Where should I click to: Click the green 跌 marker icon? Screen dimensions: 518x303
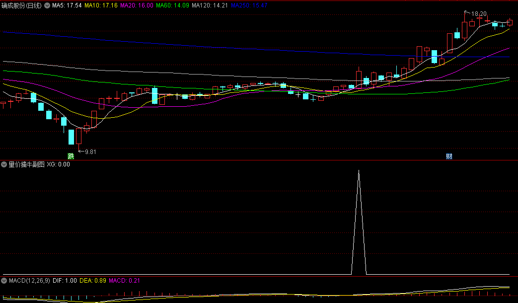[x=71, y=156]
